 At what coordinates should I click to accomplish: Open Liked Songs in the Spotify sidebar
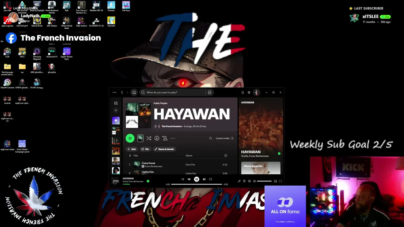pyautogui.click(x=116, y=120)
